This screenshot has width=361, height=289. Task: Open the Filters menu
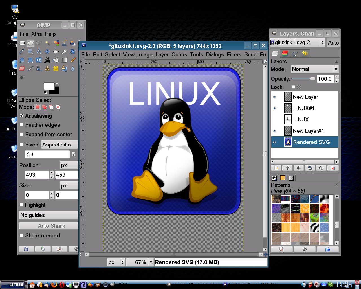tap(234, 54)
